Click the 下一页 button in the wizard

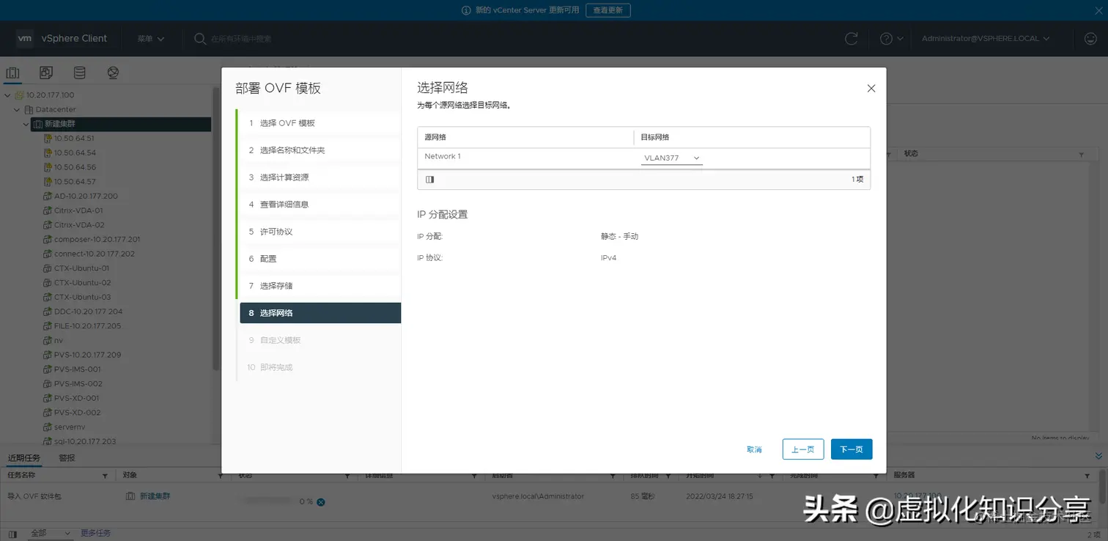coord(851,449)
